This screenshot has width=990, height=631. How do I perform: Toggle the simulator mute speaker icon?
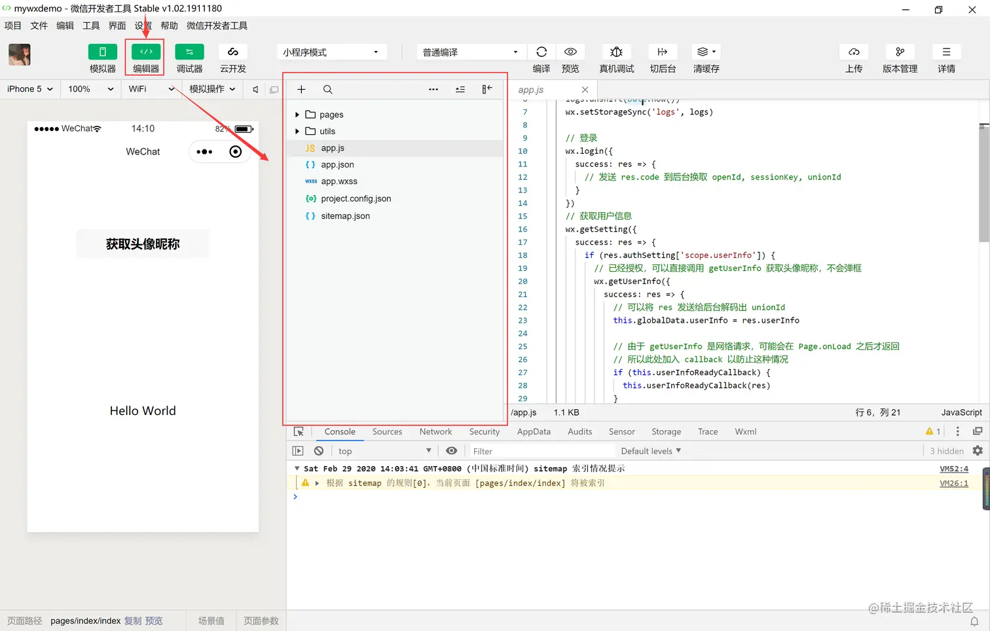(x=255, y=90)
